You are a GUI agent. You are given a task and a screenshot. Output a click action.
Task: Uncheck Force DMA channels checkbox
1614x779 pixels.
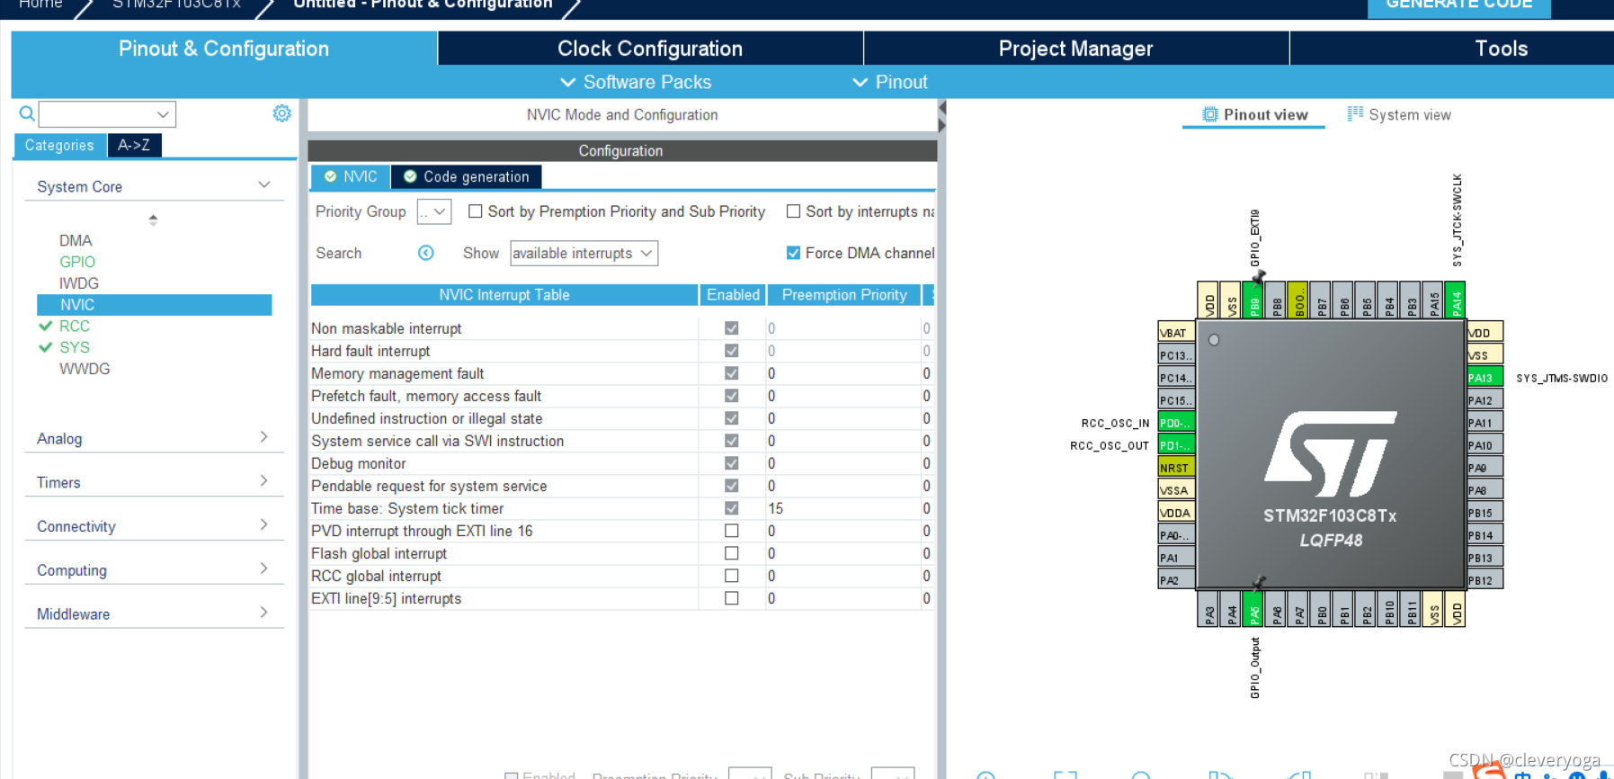tap(793, 253)
